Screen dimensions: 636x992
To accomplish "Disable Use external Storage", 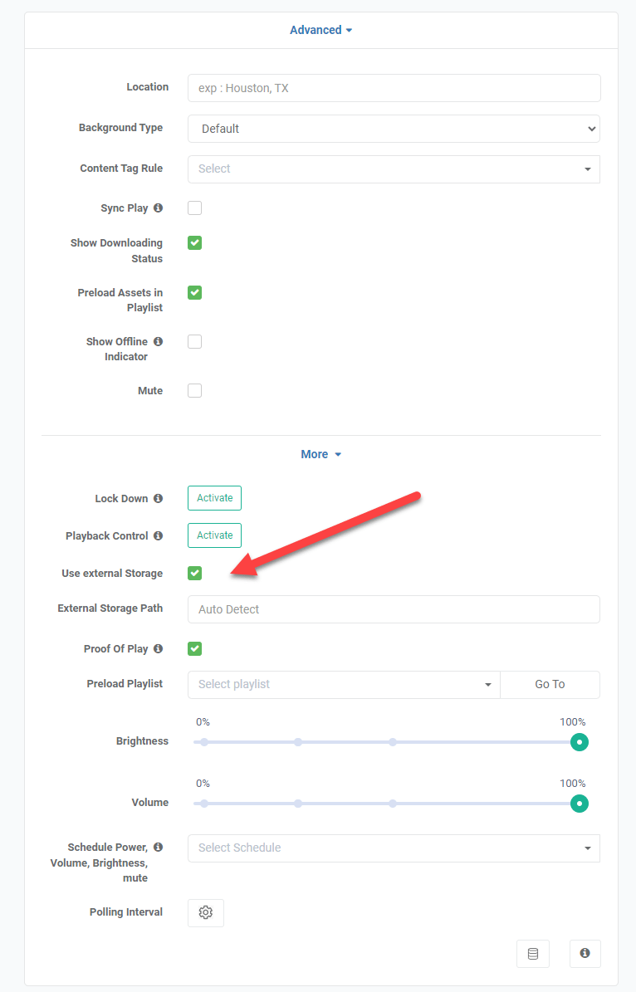I will click(194, 573).
